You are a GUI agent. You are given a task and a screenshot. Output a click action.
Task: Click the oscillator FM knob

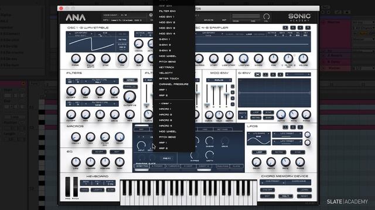pyautogui.click(x=122, y=58)
